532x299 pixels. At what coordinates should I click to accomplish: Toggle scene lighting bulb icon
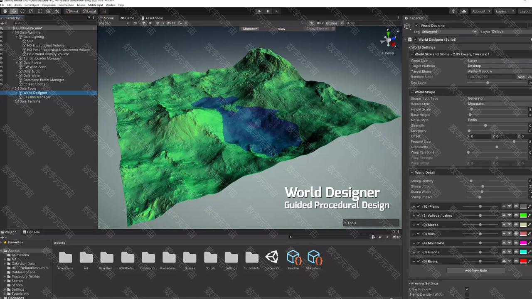pos(144,23)
